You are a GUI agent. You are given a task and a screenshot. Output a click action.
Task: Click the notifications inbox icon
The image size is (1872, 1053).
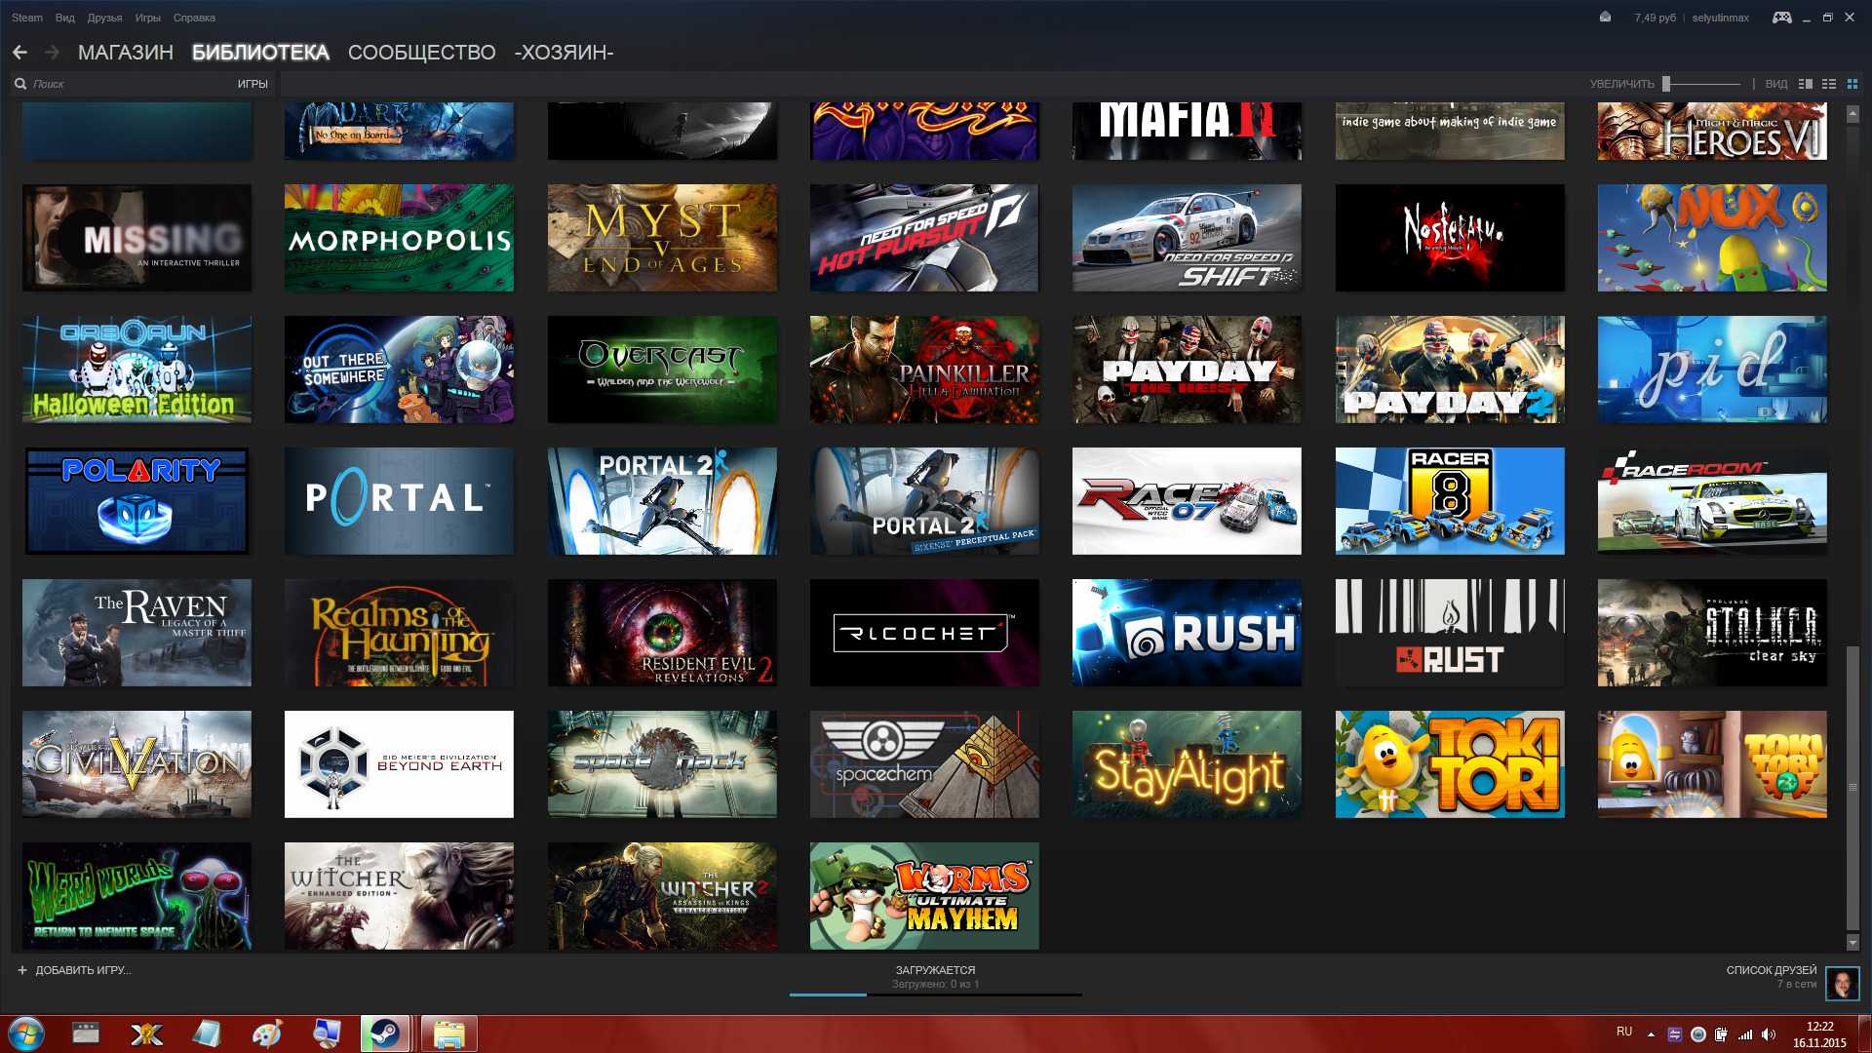coord(1605,18)
